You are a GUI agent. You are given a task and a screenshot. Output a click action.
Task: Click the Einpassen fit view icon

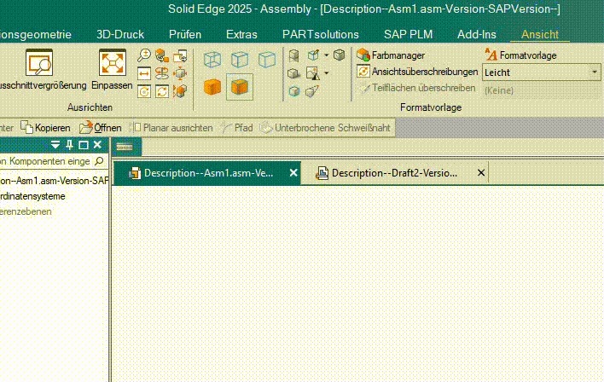112,63
